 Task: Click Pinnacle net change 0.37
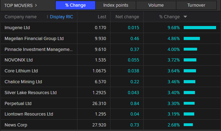click(135, 50)
